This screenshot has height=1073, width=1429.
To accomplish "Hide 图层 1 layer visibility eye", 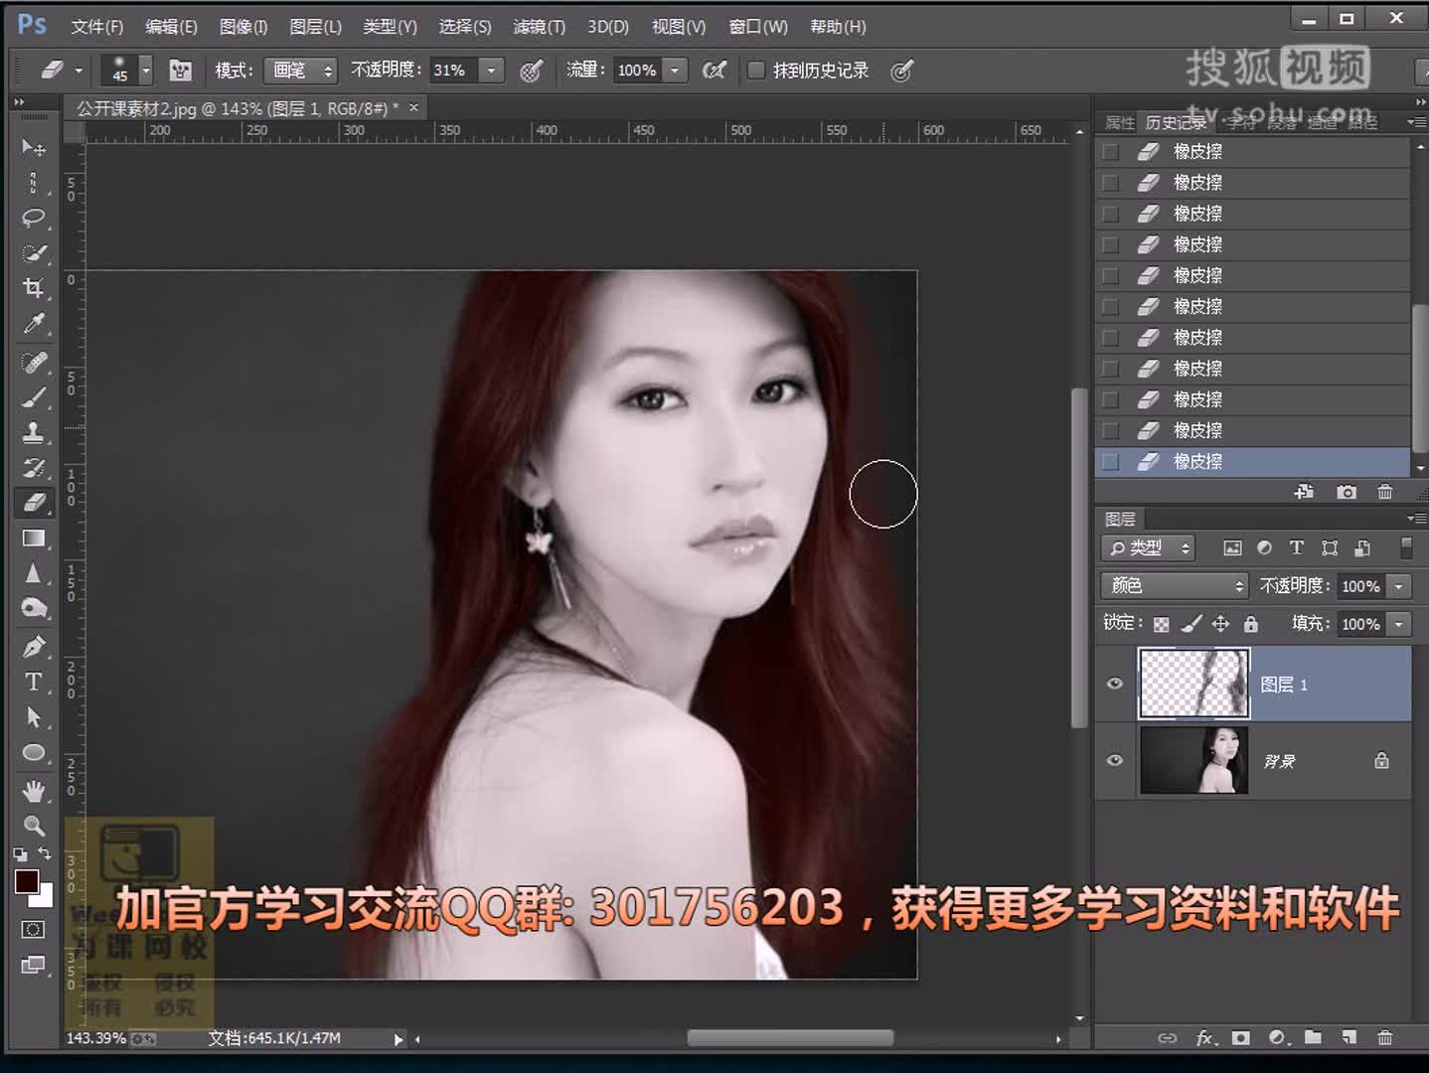I will pyautogui.click(x=1115, y=684).
